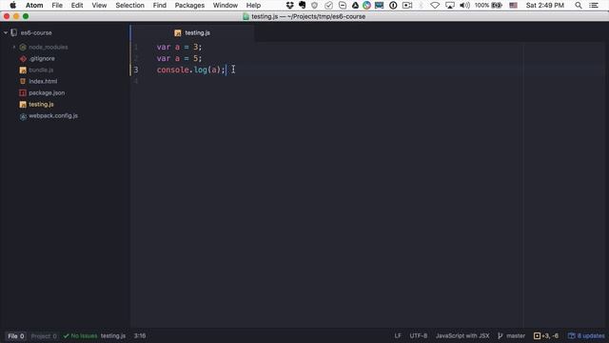The width and height of the screenshot is (609, 343).
Task: Open the Packages menu
Action: click(189, 6)
